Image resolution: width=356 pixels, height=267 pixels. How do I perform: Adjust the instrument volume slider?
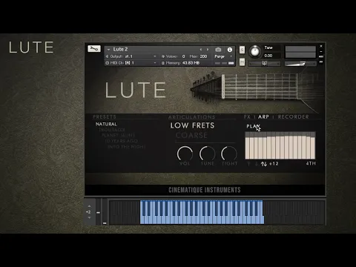[x=300, y=64]
